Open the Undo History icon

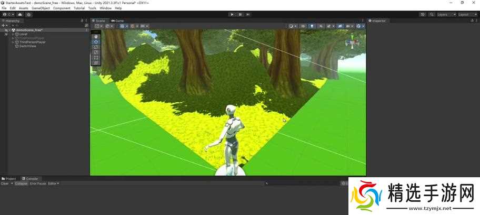click(x=423, y=15)
